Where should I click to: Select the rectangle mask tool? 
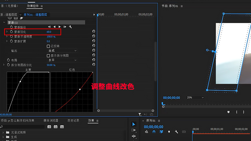[x=16, y=18]
